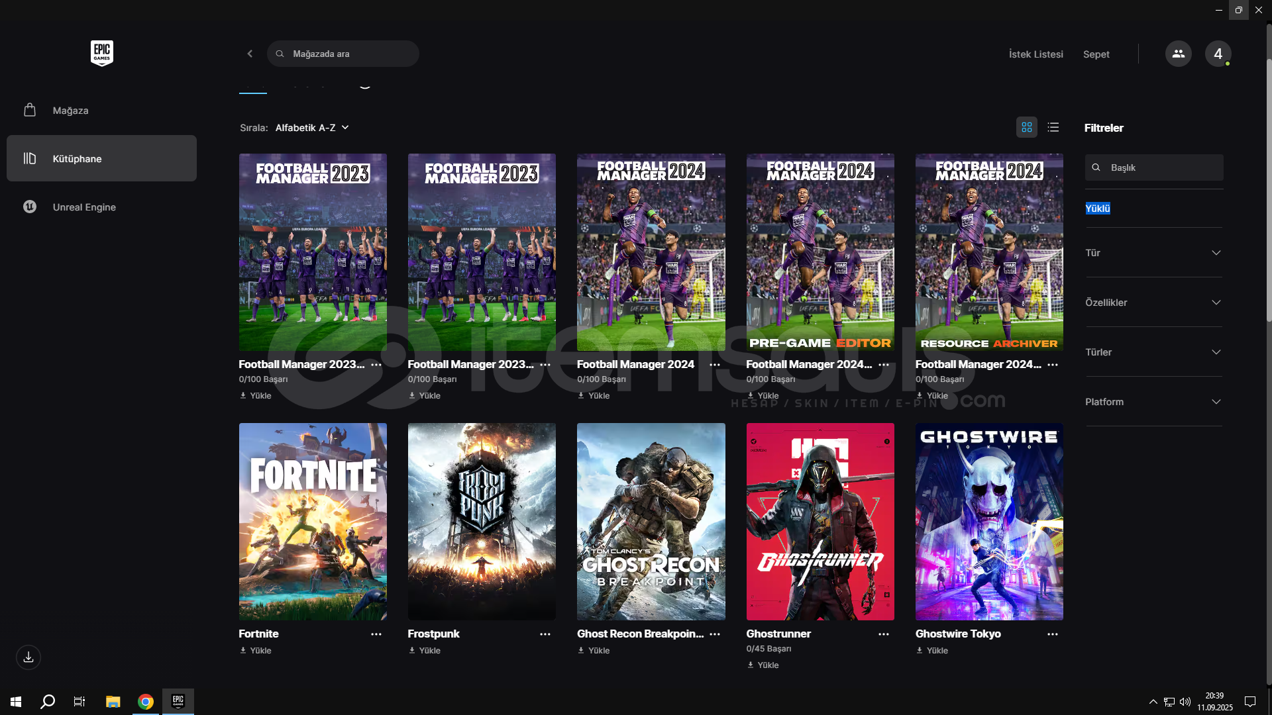
Task: Click the Başlık filter input field
Action: (x=1154, y=167)
